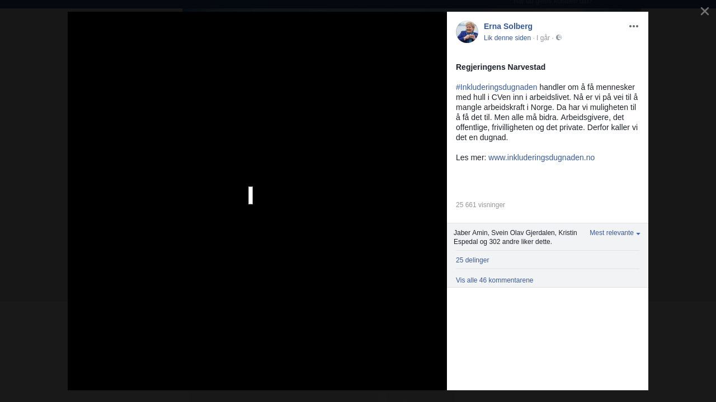Visit www.inkluderingsdugnaden.no link
The width and height of the screenshot is (716, 402).
point(541,157)
